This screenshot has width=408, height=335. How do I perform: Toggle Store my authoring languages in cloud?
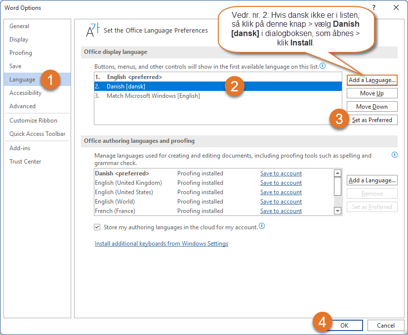point(97,227)
